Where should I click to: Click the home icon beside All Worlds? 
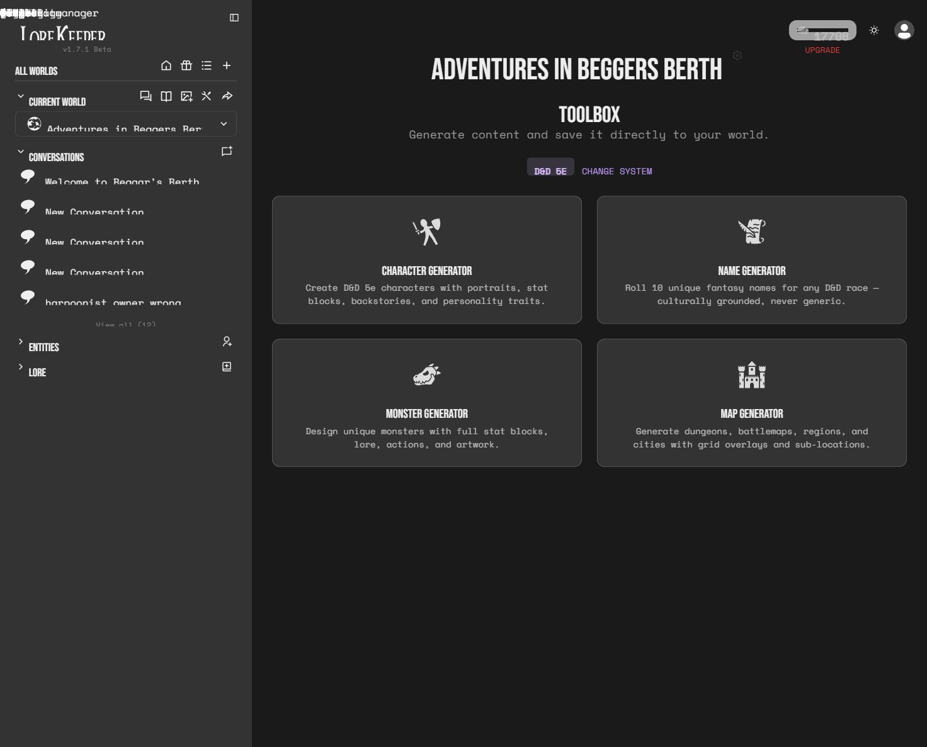[x=166, y=65]
